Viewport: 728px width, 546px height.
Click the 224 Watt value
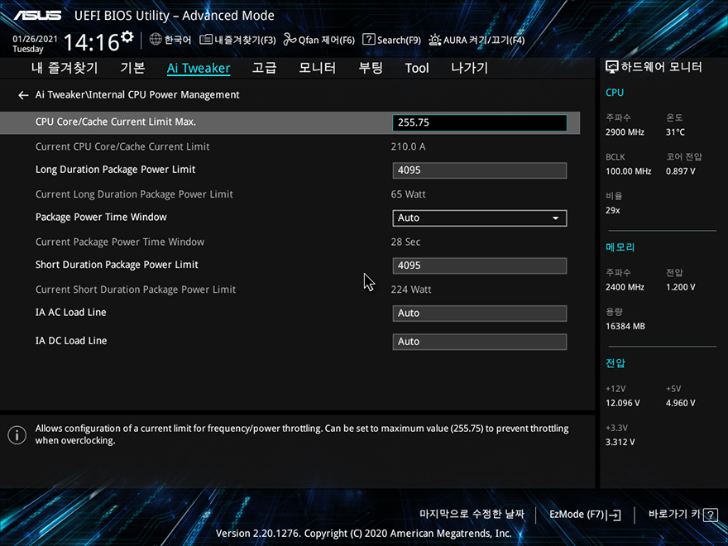click(x=411, y=290)
